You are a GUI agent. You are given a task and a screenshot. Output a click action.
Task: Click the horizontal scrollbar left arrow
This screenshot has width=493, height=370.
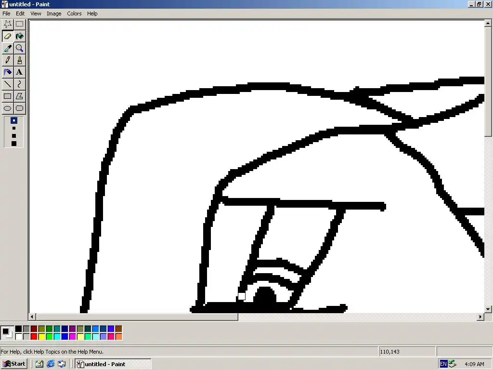coord(32,317)
